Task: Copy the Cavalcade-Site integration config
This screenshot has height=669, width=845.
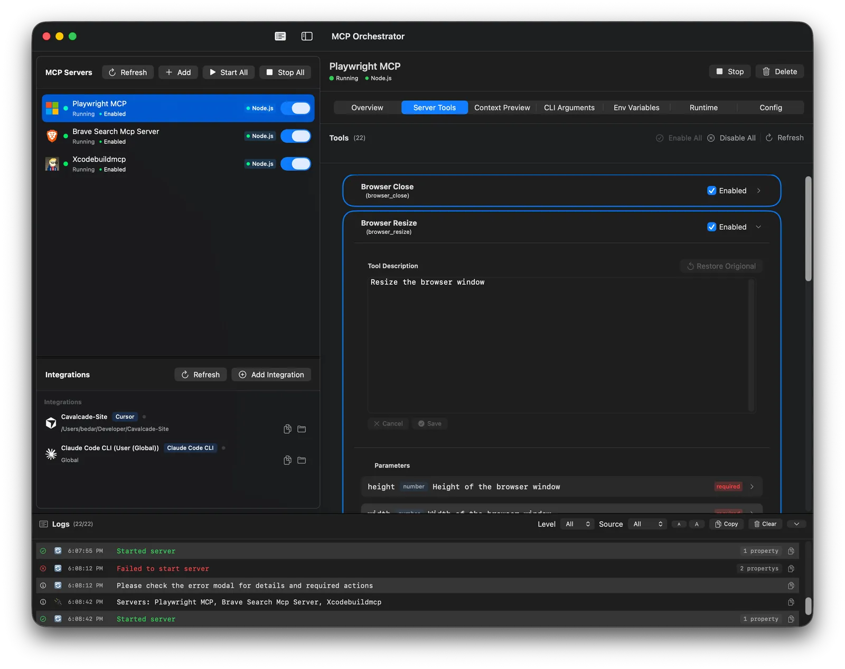Action: (x=287, y=429)
